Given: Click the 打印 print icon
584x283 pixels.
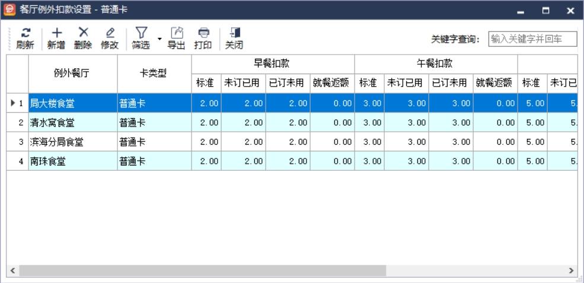Looking at the screenshot, I should pos(203,33).
